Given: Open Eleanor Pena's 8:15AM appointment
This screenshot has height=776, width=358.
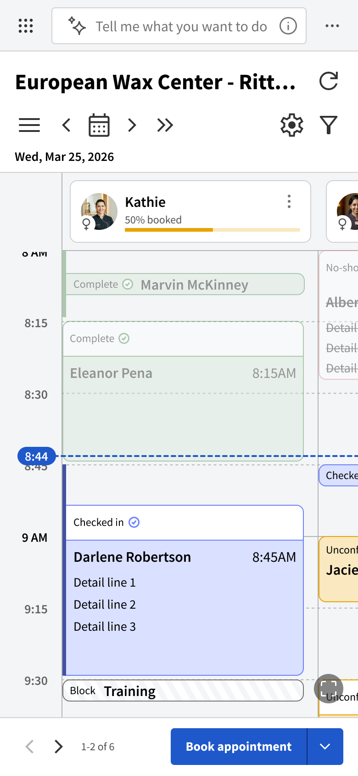Looking at the screenshot, I should [x=183, y=391].
